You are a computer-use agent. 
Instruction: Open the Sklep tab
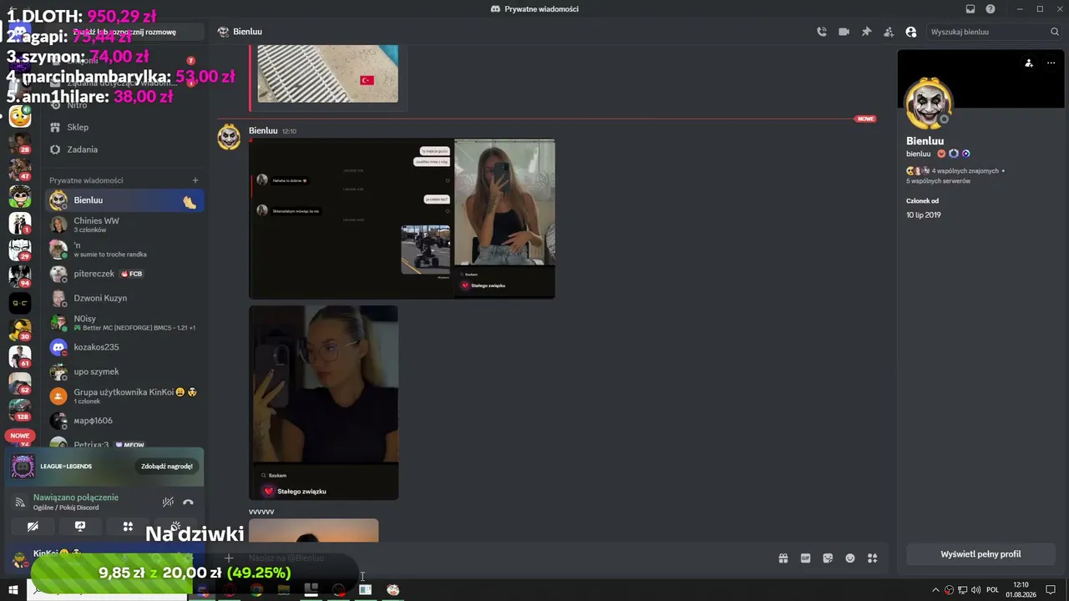pyautogui.click(x=125, y=128)
